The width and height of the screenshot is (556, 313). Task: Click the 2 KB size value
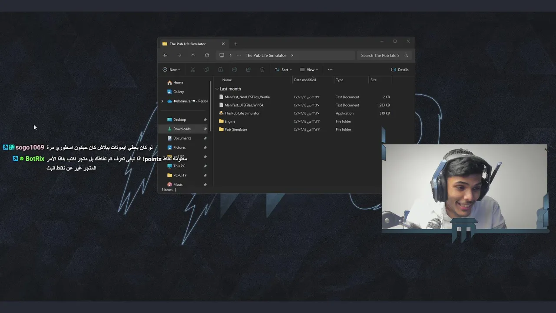coord(386,97)
